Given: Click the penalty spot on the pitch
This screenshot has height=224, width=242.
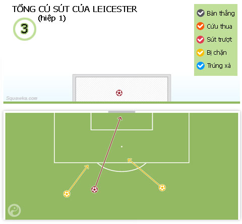Looking at the screenshot, I should [x=122, y=147].
